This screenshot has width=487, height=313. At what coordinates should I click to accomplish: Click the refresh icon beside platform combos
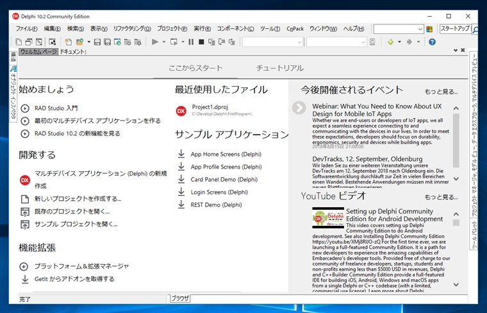(x=372, y=42)
